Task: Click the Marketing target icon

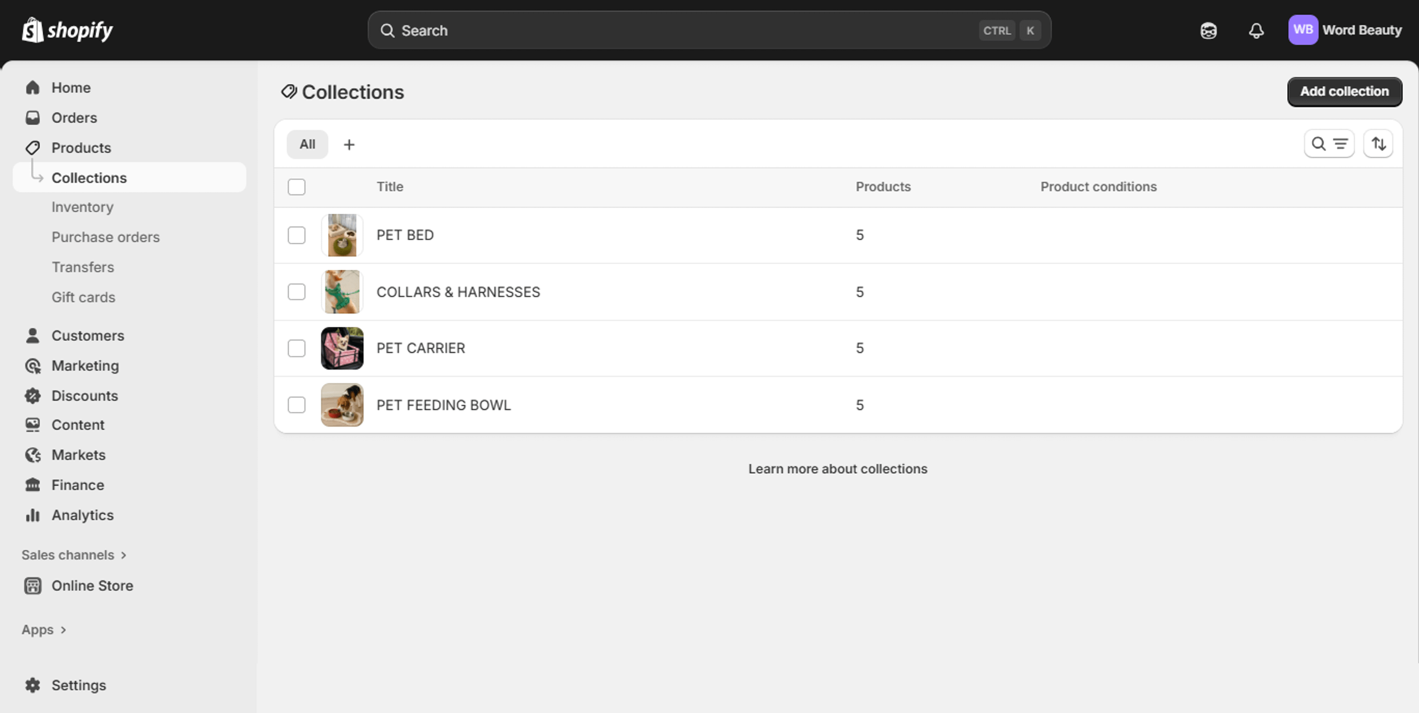Action: point(33,366)
